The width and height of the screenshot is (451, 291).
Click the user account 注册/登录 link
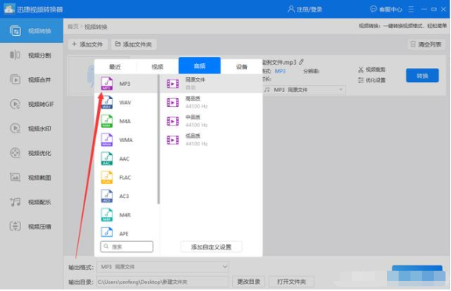305,9
